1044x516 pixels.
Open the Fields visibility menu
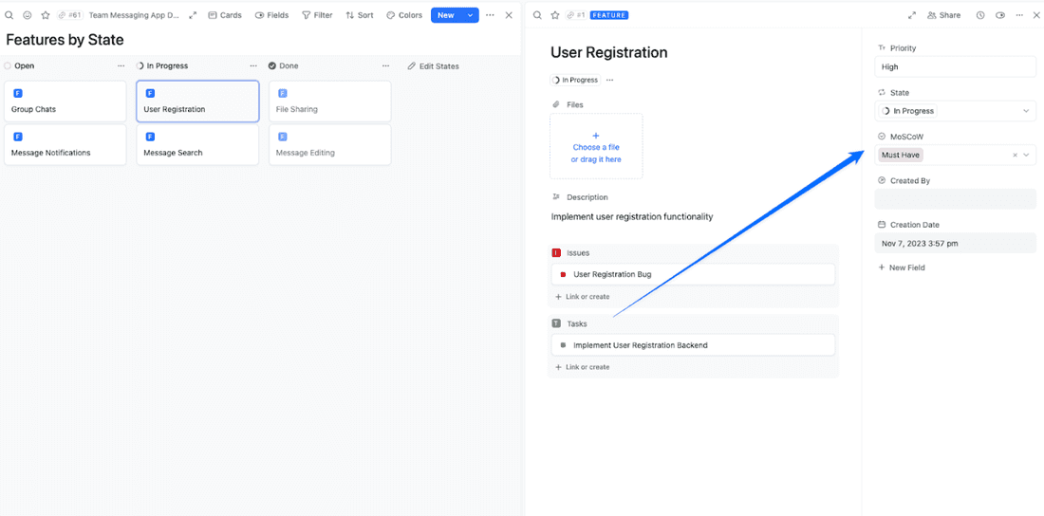pyautogui.click(x=272, y=14)
